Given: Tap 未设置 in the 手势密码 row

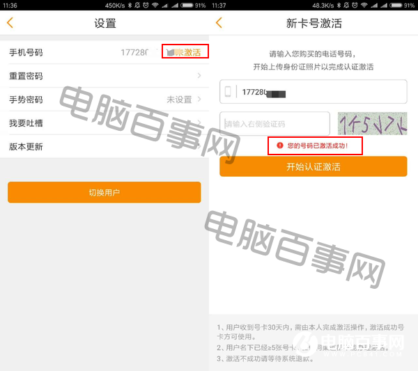Looking at the screenshot, I should [x=179, y=100].
